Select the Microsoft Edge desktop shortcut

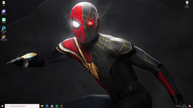(x=4, y=30)
